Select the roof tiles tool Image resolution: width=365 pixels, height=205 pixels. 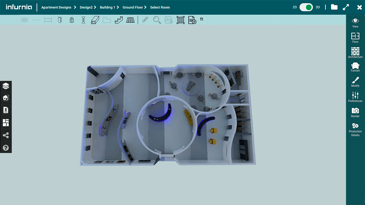click(x=130, y=20)
